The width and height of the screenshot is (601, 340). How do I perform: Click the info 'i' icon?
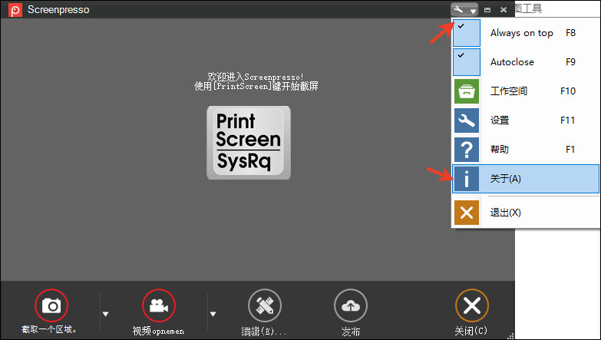click(x=467, y=179)
